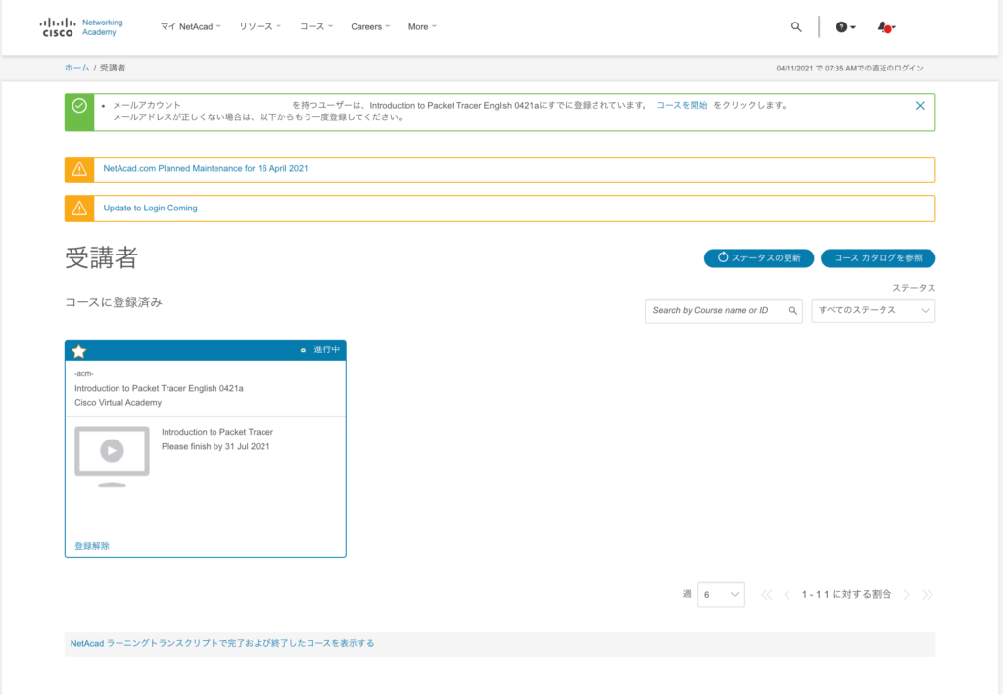Open the Careers menu
This screenshot has height=695, width=1003.
point(369,26)
